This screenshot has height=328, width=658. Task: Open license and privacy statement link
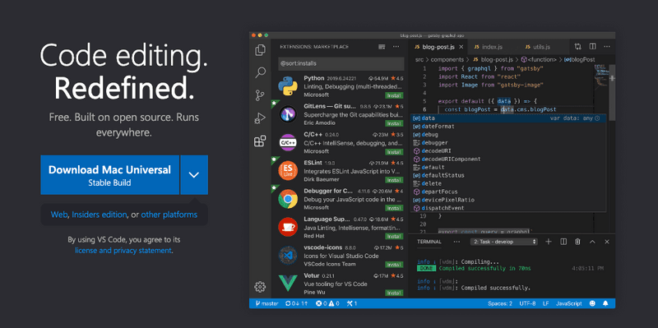(123, 251)
